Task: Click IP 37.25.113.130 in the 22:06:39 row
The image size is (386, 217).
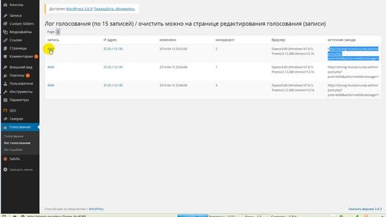Action: (113, 86)
